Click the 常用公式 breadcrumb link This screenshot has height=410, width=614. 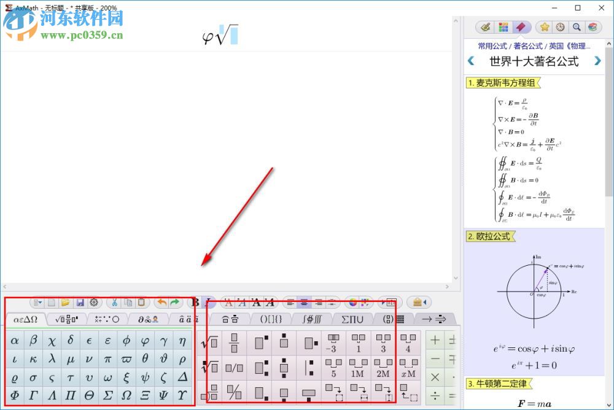(491, 46)
